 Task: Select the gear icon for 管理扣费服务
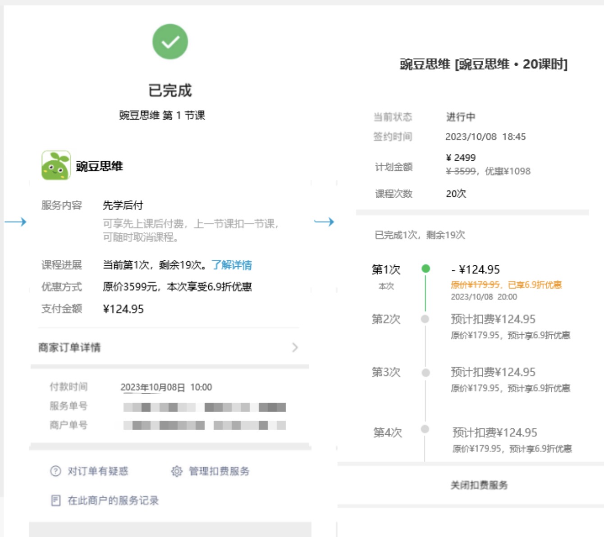coord(177,471)
